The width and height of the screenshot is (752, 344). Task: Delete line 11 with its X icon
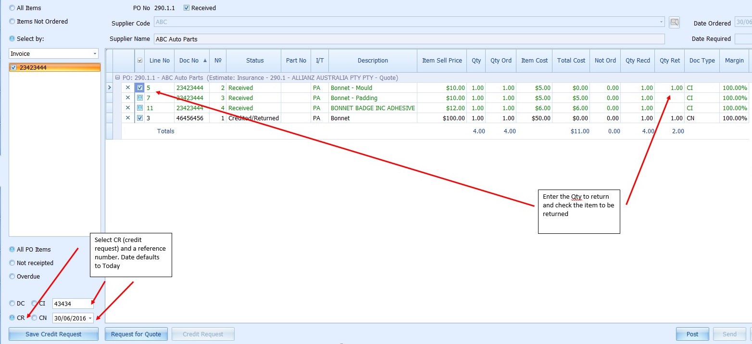(128, 108)
